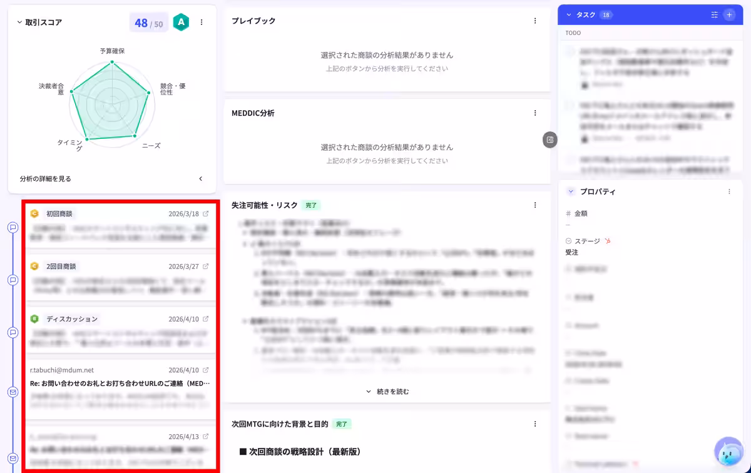The height and width of the screenshot is (473, 751).
Task: Click the date 2026/3/27
Action: [x=183, y=266]
